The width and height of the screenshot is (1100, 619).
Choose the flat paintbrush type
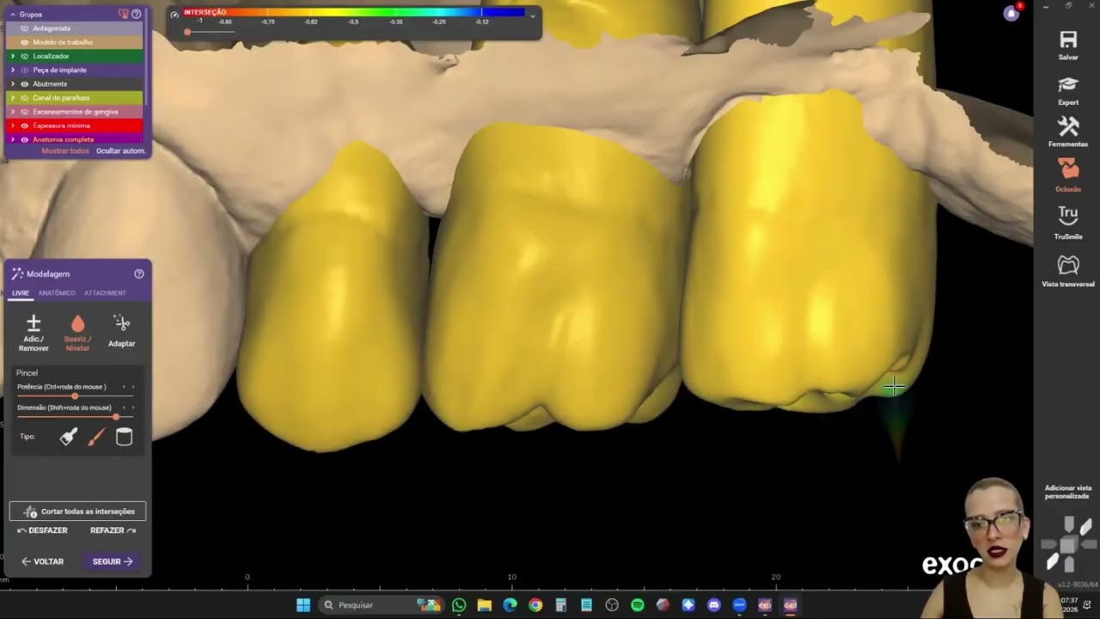(x=69, y=437)
